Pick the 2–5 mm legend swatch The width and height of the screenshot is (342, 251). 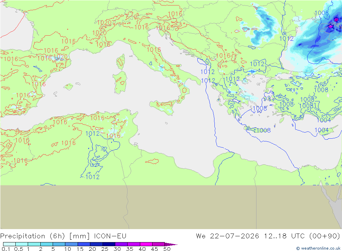coord(47,244)
